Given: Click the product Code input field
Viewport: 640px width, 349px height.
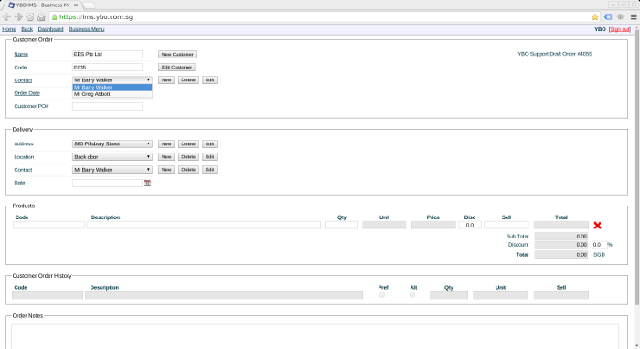Looking at the screenshot, I should click(49, 225).
